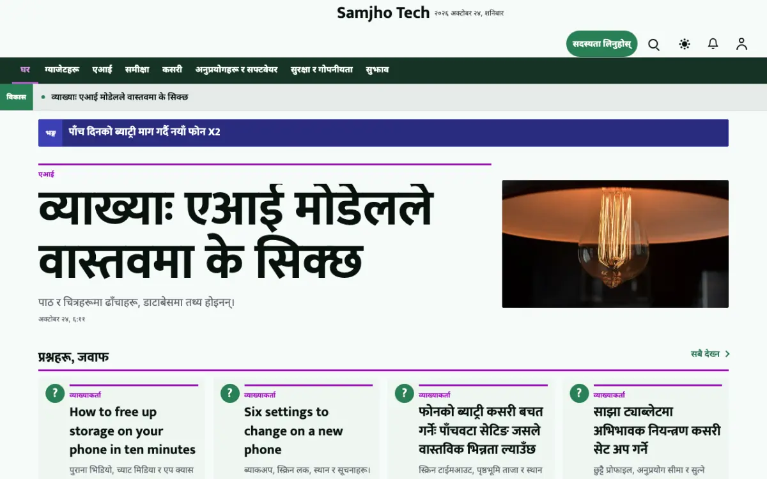The image size is (767, 479).
Task: Open banner पाँच दिनको ब्याट्री phone X2
Action: click(144, 132)
